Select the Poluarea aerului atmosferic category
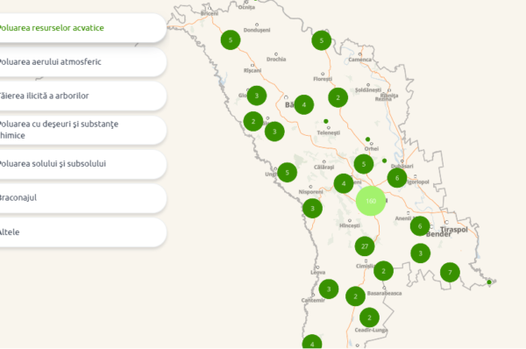 click(82, 62)
